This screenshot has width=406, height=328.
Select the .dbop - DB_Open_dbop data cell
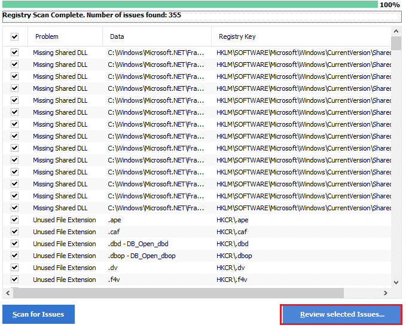[x=142, y=256]
